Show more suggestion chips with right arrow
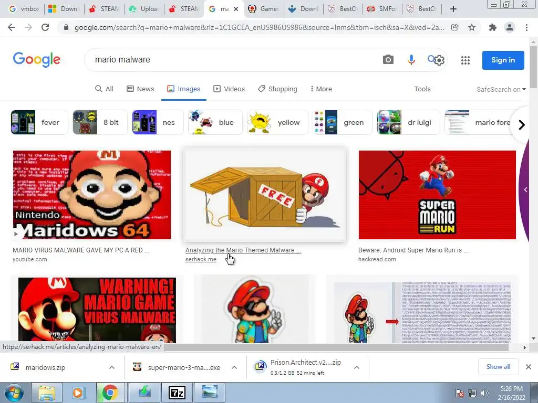This screenshot has height=403, width=538. (x=522, y=125)
